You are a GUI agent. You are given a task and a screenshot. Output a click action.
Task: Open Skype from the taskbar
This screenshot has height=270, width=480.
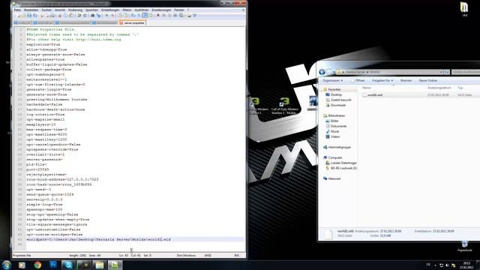[x=68, y=265]
